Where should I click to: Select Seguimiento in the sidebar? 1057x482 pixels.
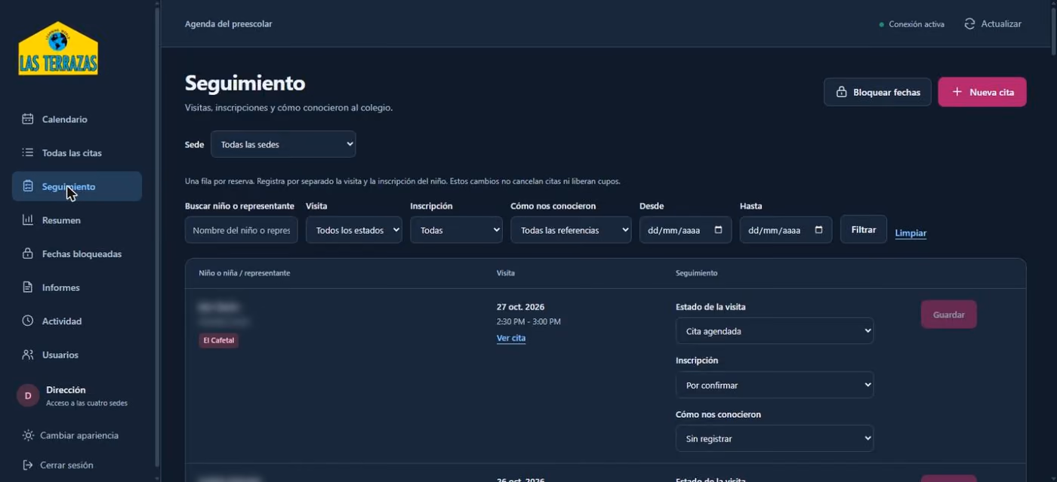77,186
